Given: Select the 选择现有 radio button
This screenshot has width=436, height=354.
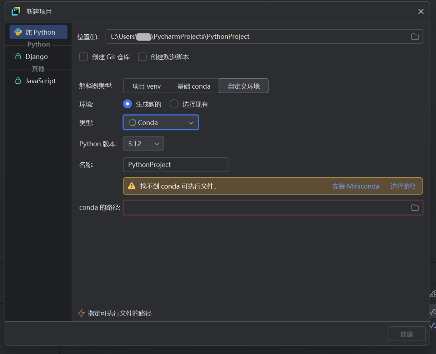Looking at the screenshot, I should (x=174, y=104).
